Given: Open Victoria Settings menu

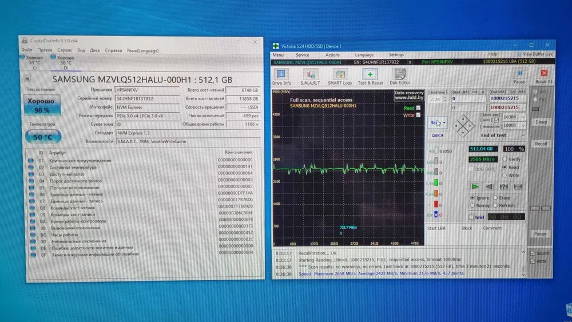Looking at the screenshot, I should pos(396,55).
